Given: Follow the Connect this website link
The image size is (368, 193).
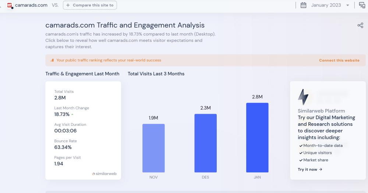Looking at the screenshot, I should coord(339,60).
